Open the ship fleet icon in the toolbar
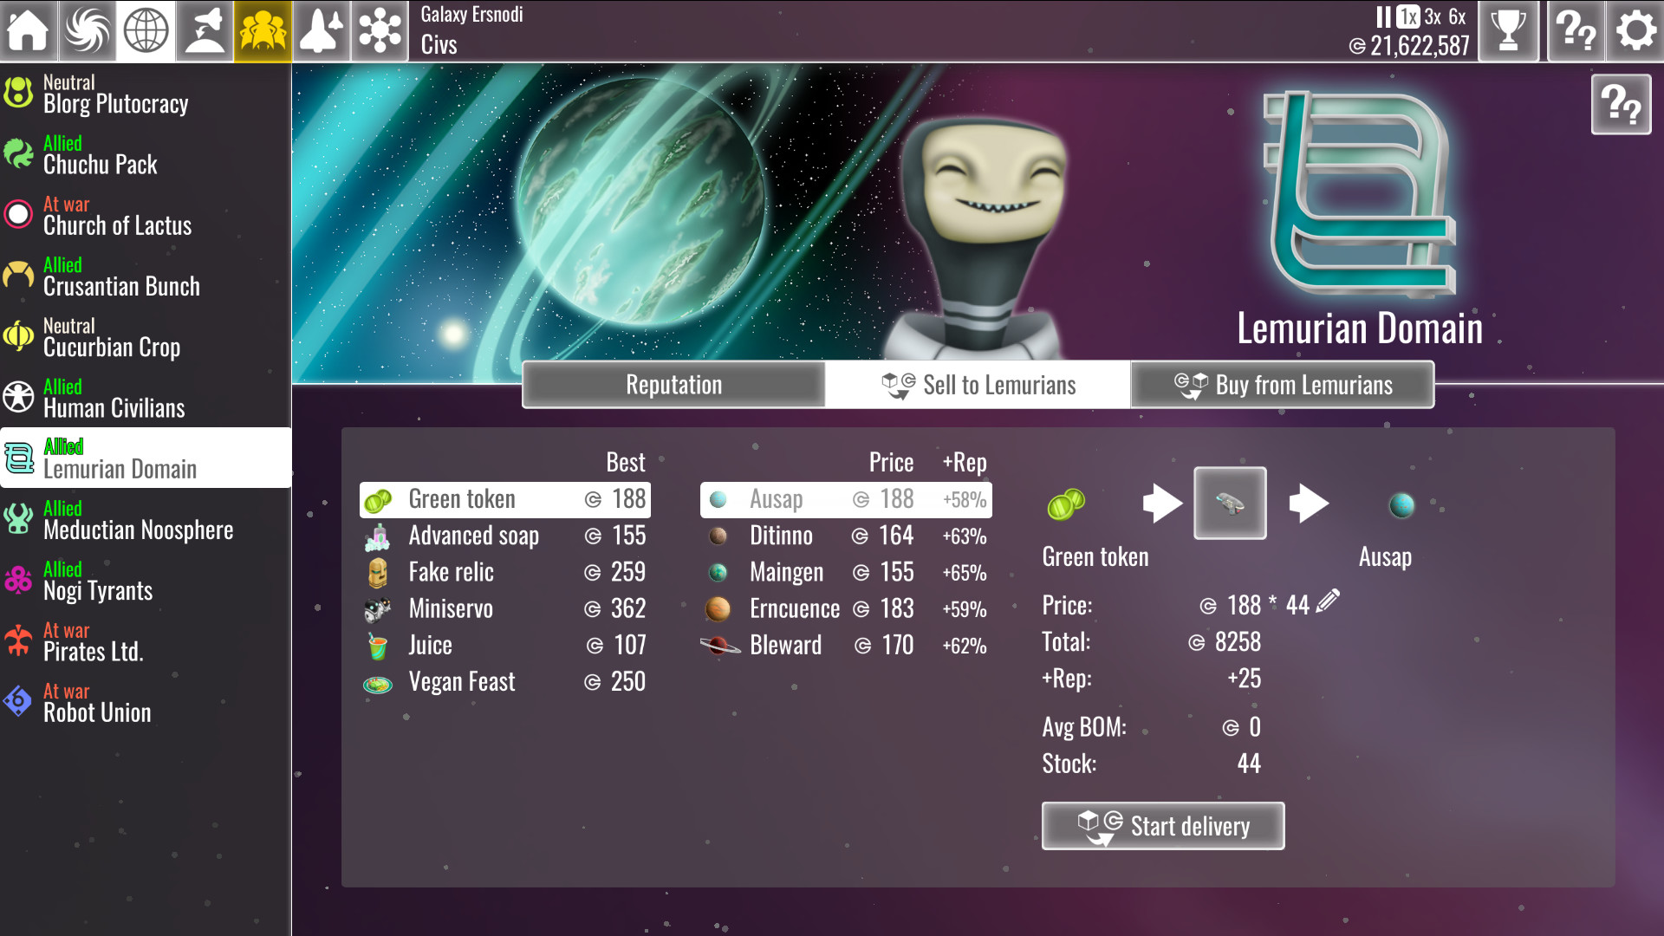The image size is (1664, 936). [x=322, y=30]
